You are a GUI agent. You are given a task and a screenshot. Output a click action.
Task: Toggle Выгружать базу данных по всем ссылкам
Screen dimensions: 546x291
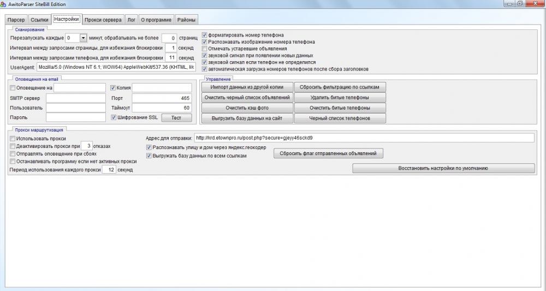point(149,156)
